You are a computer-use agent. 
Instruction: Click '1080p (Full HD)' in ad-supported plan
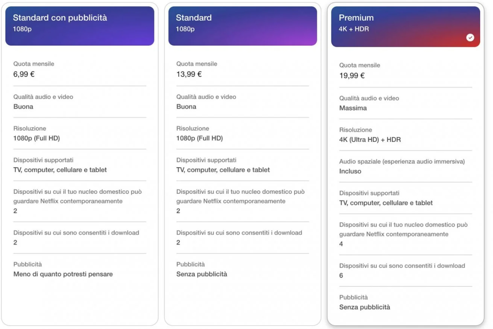coord(36,138)
